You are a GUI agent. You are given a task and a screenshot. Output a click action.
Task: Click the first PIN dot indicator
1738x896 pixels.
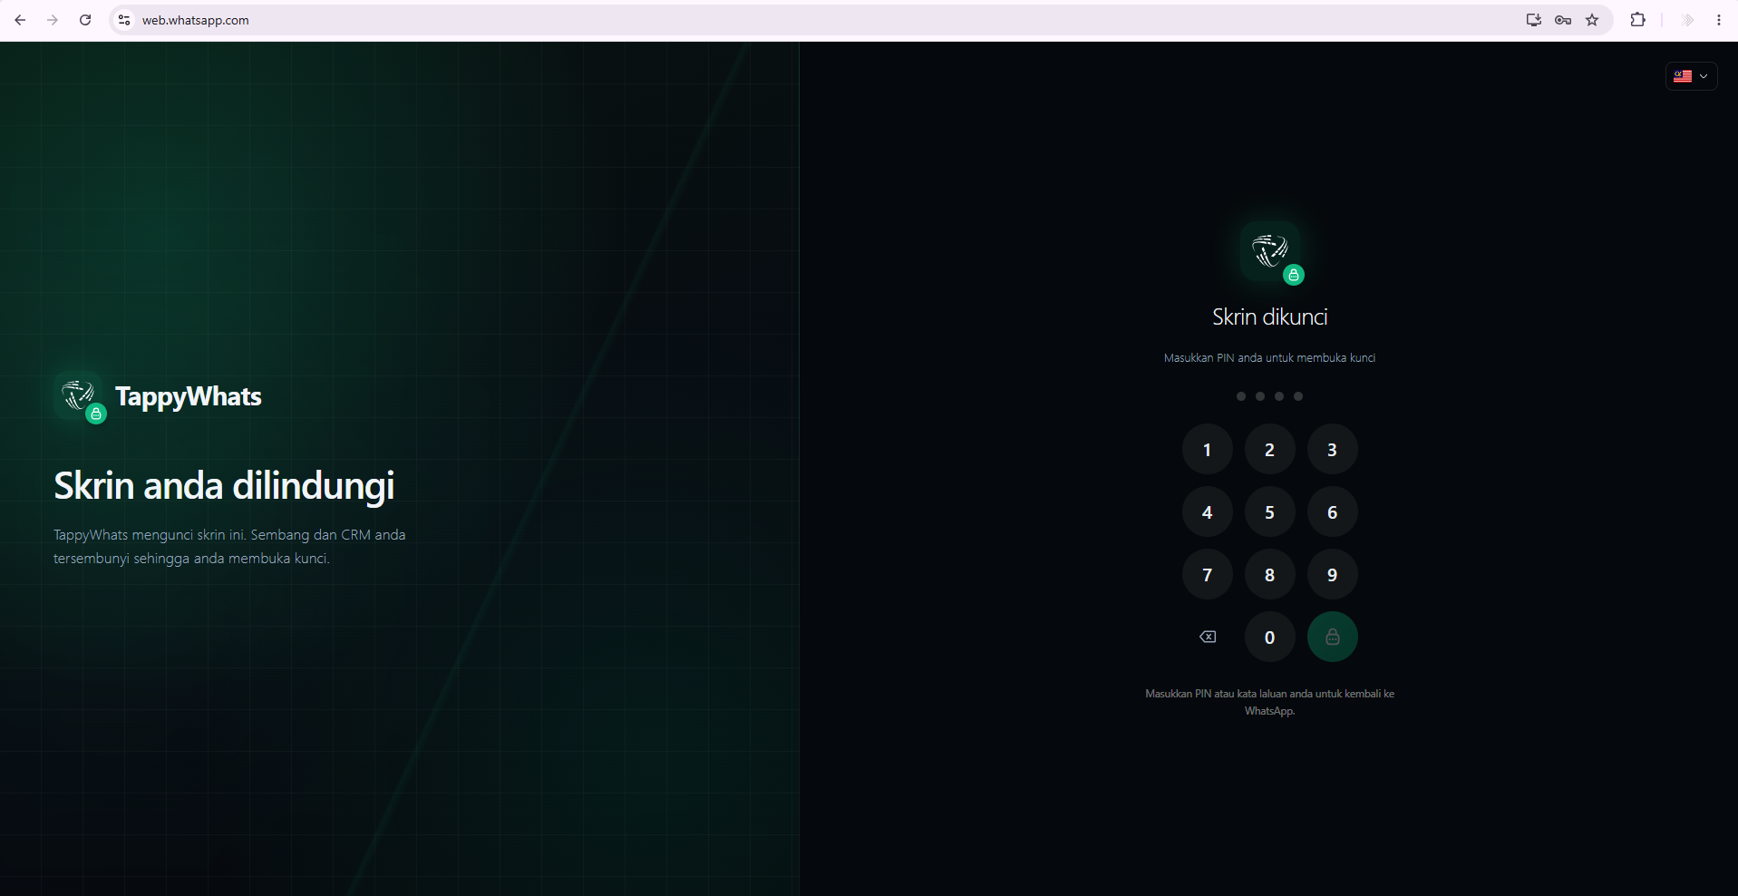pyautogui.click(x=1241, y=396)
